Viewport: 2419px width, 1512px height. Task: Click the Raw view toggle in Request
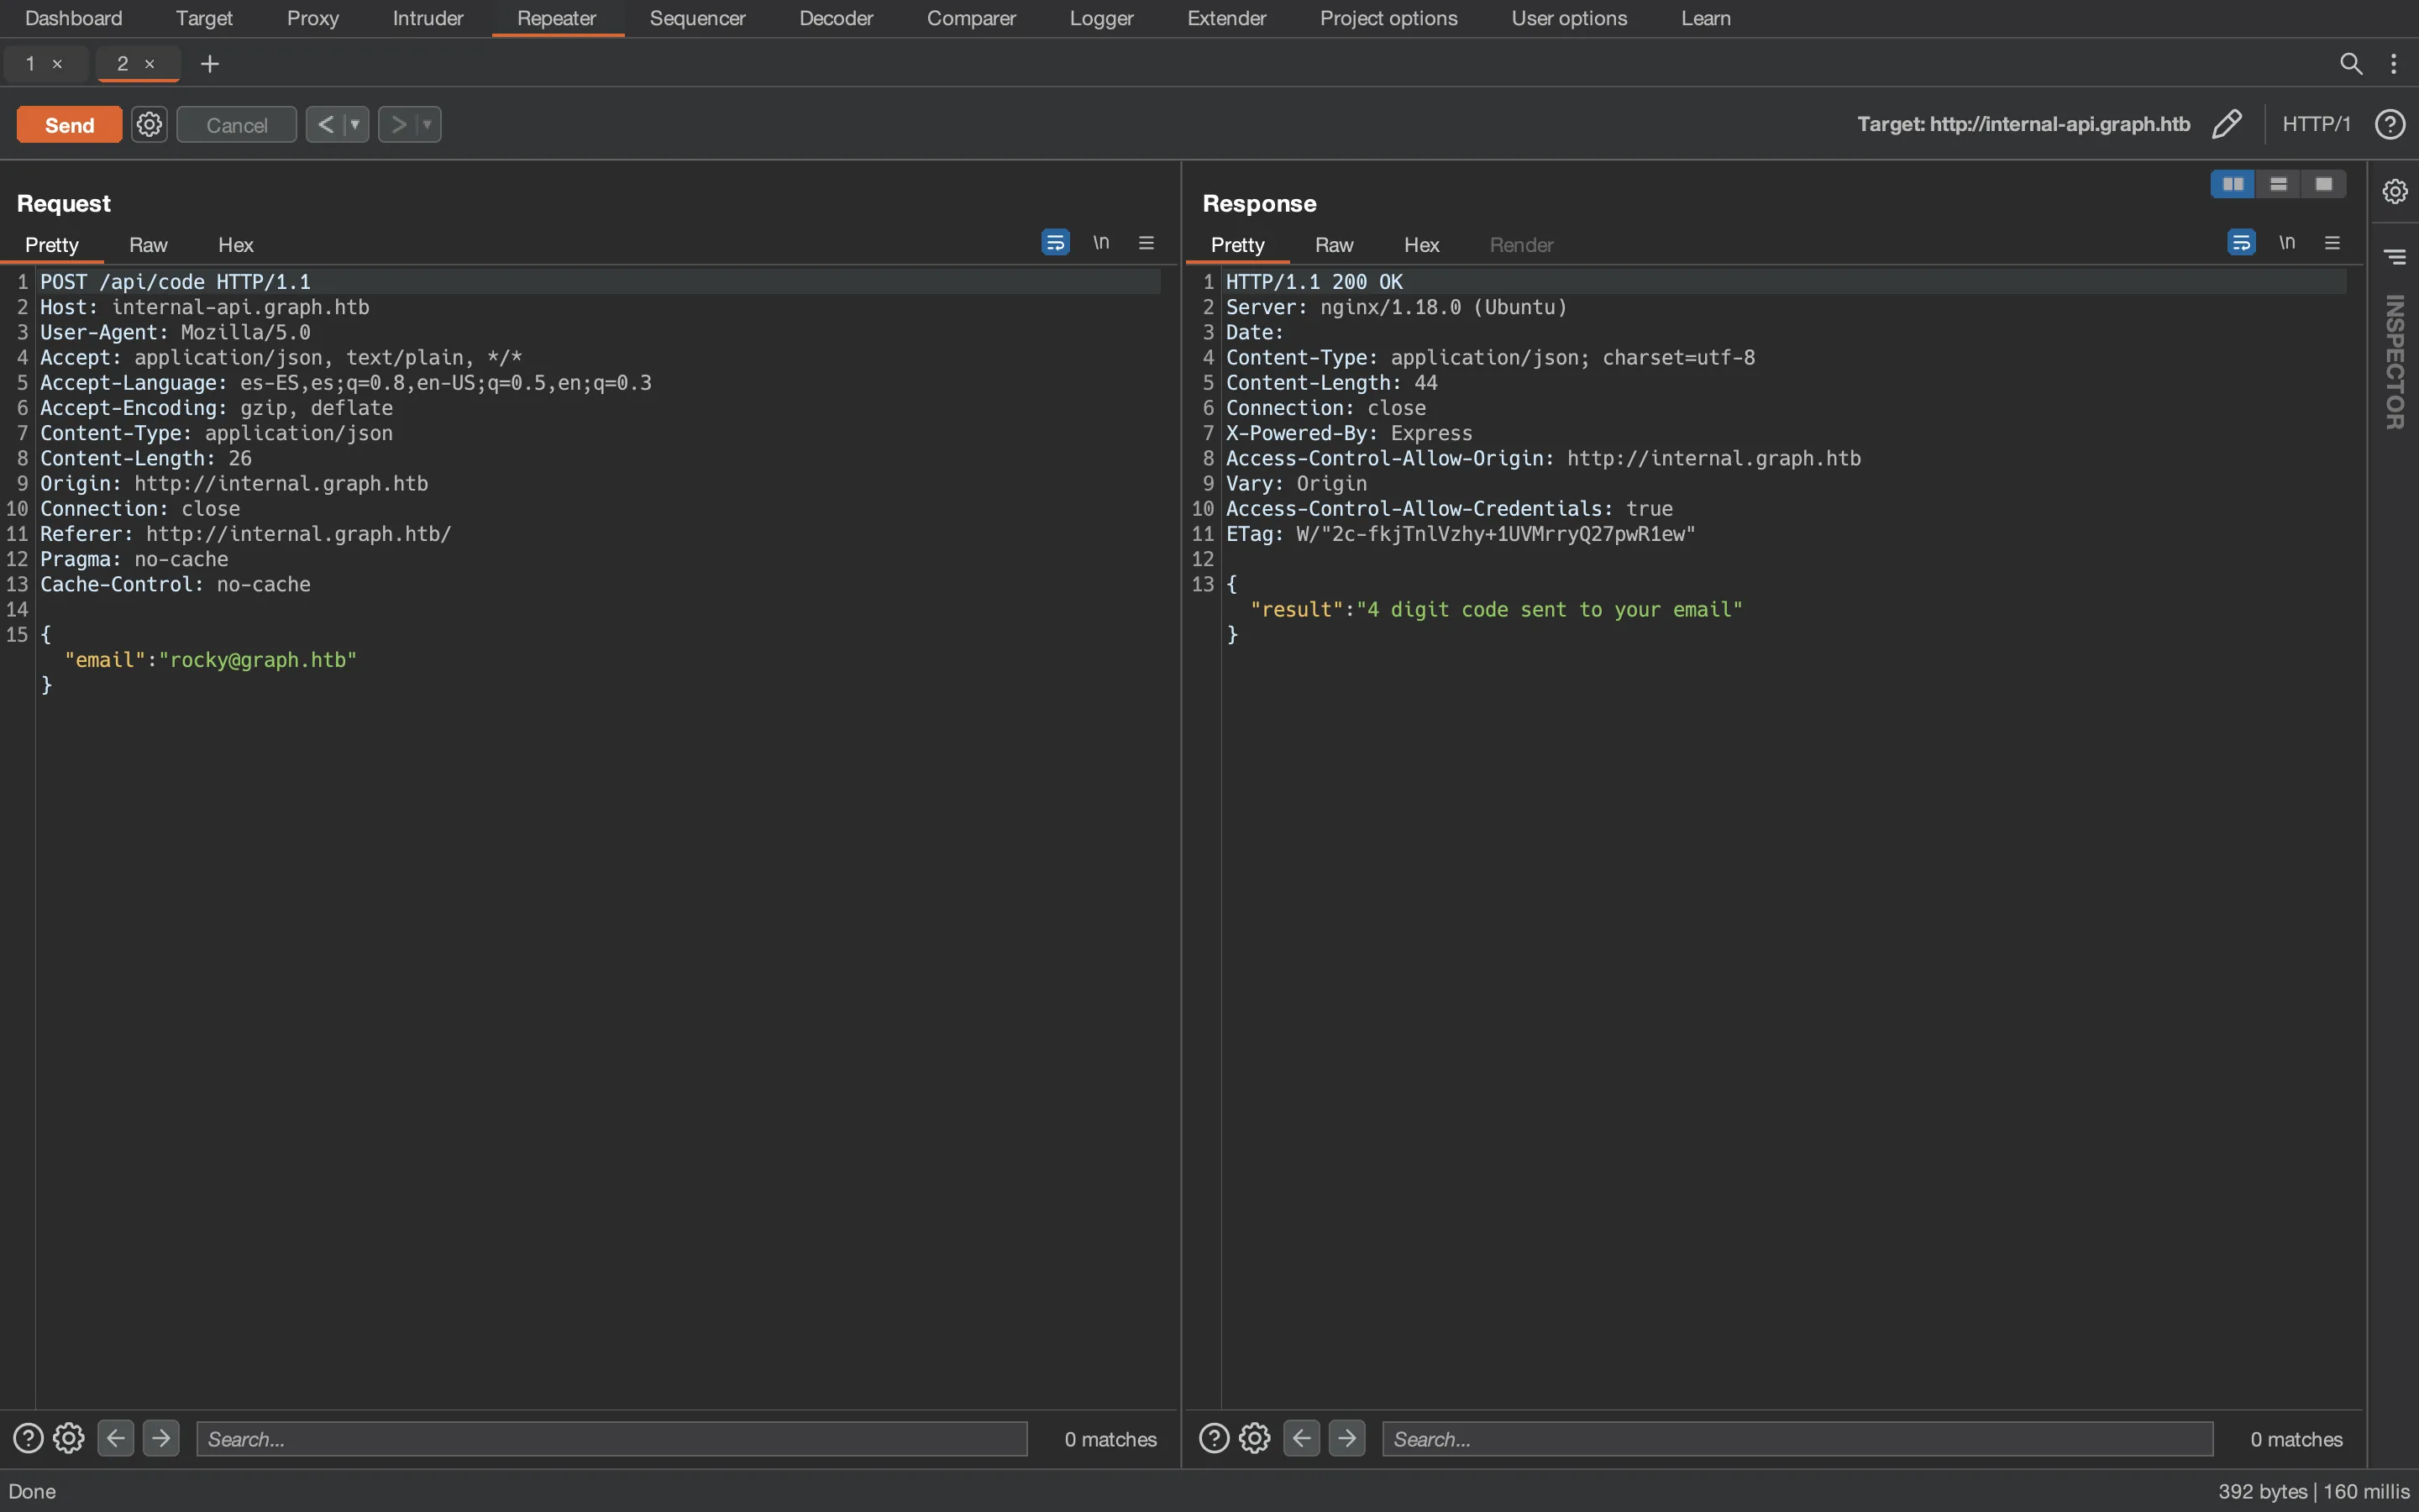tap(148, 245)
